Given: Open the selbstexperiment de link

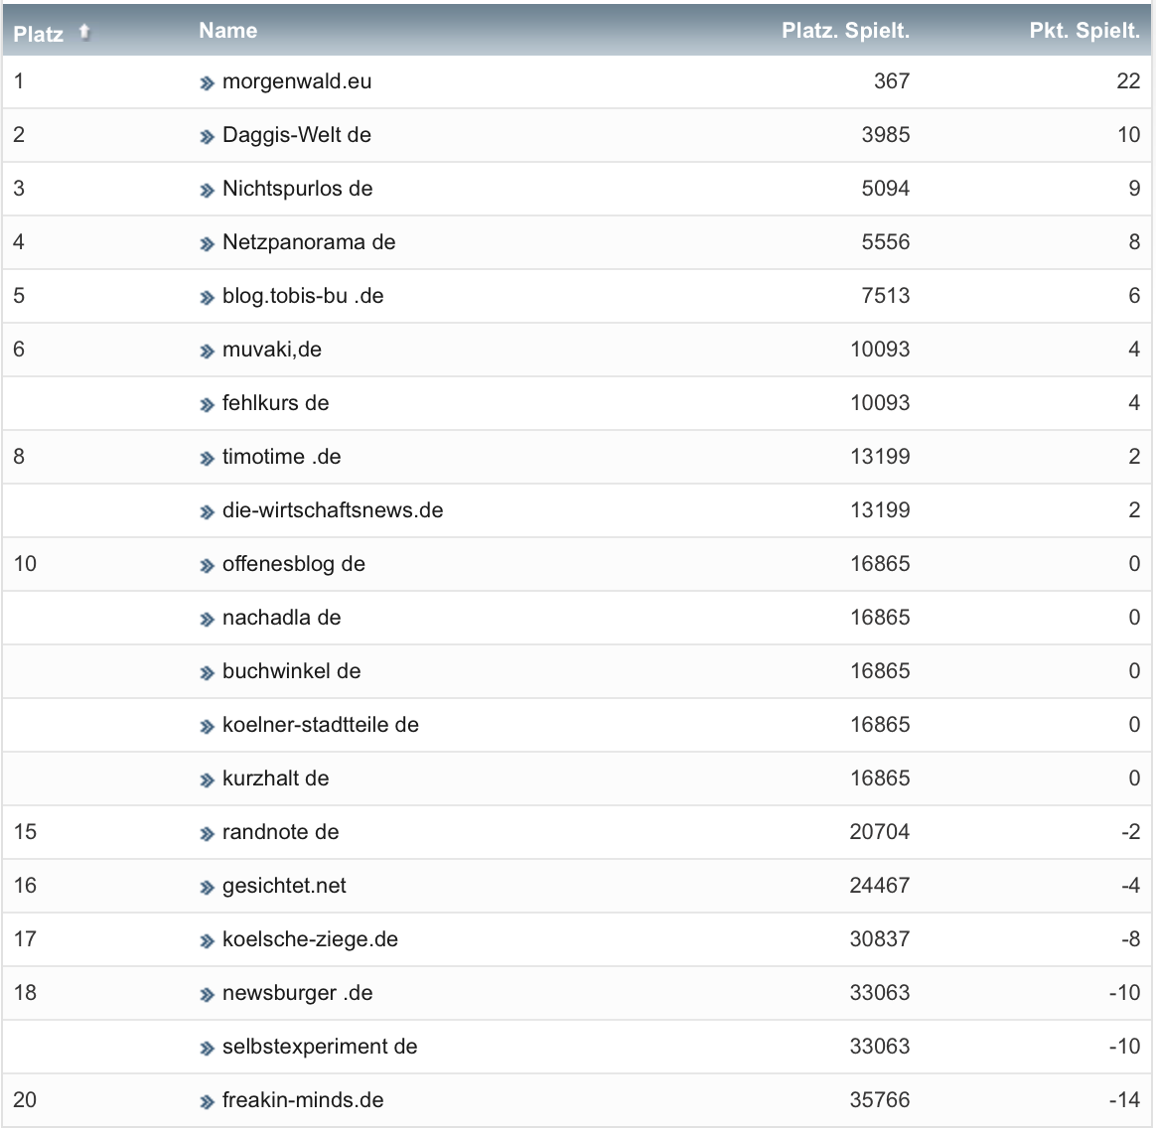Looking at the screenshot, I should click(x=320, y=1047).
